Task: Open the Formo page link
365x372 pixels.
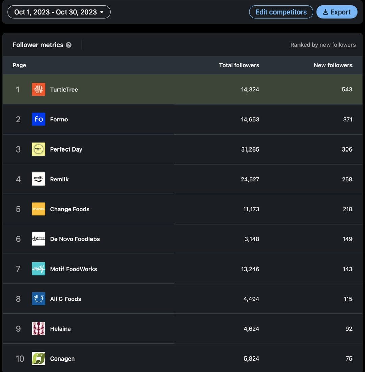Action: click(x=59, y=119)
